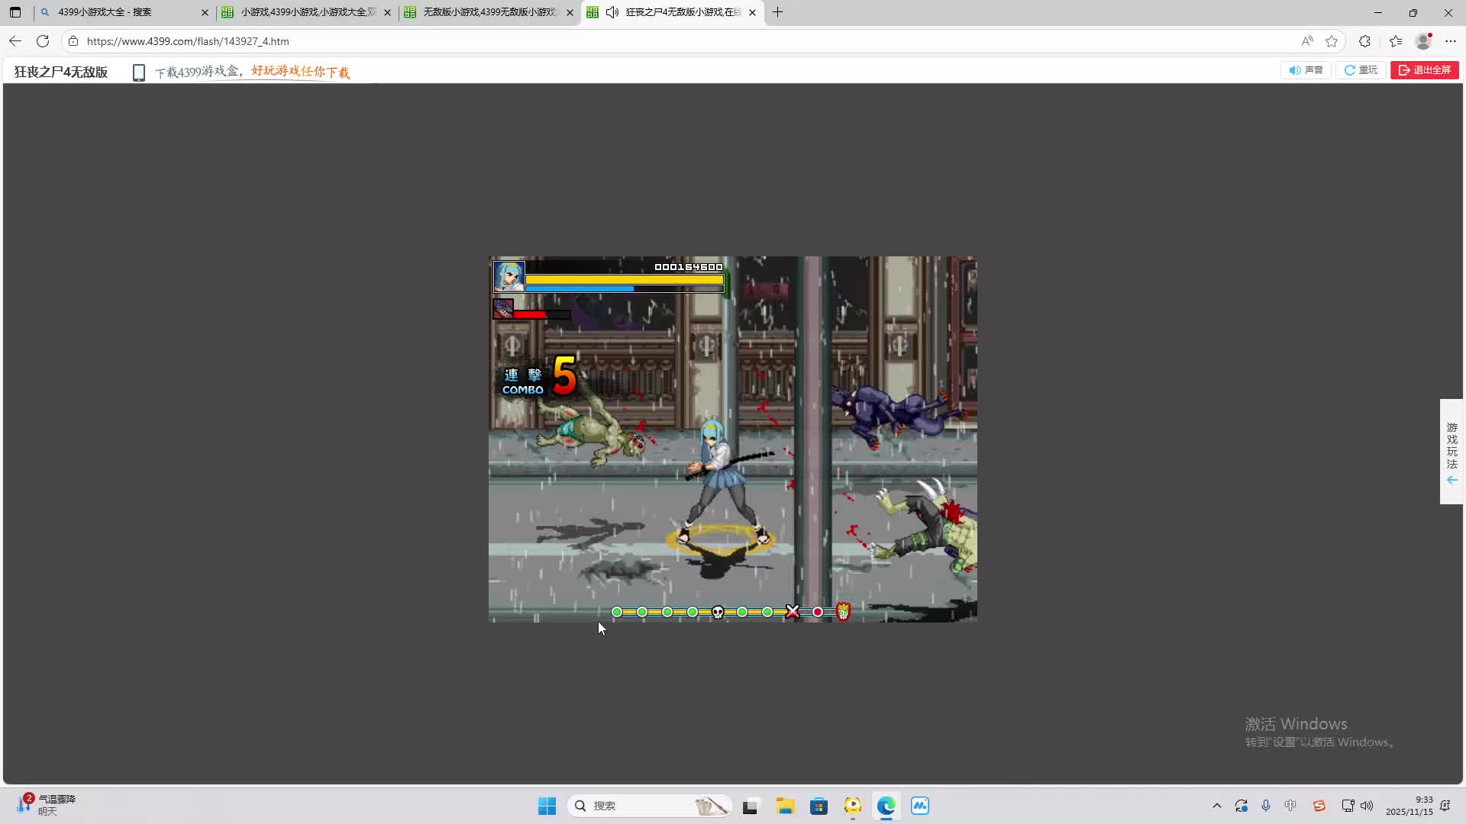1466x824 pixels.
Task: Open the read aloud icon
Action: pyautogui.click(x=1307, y=41)
